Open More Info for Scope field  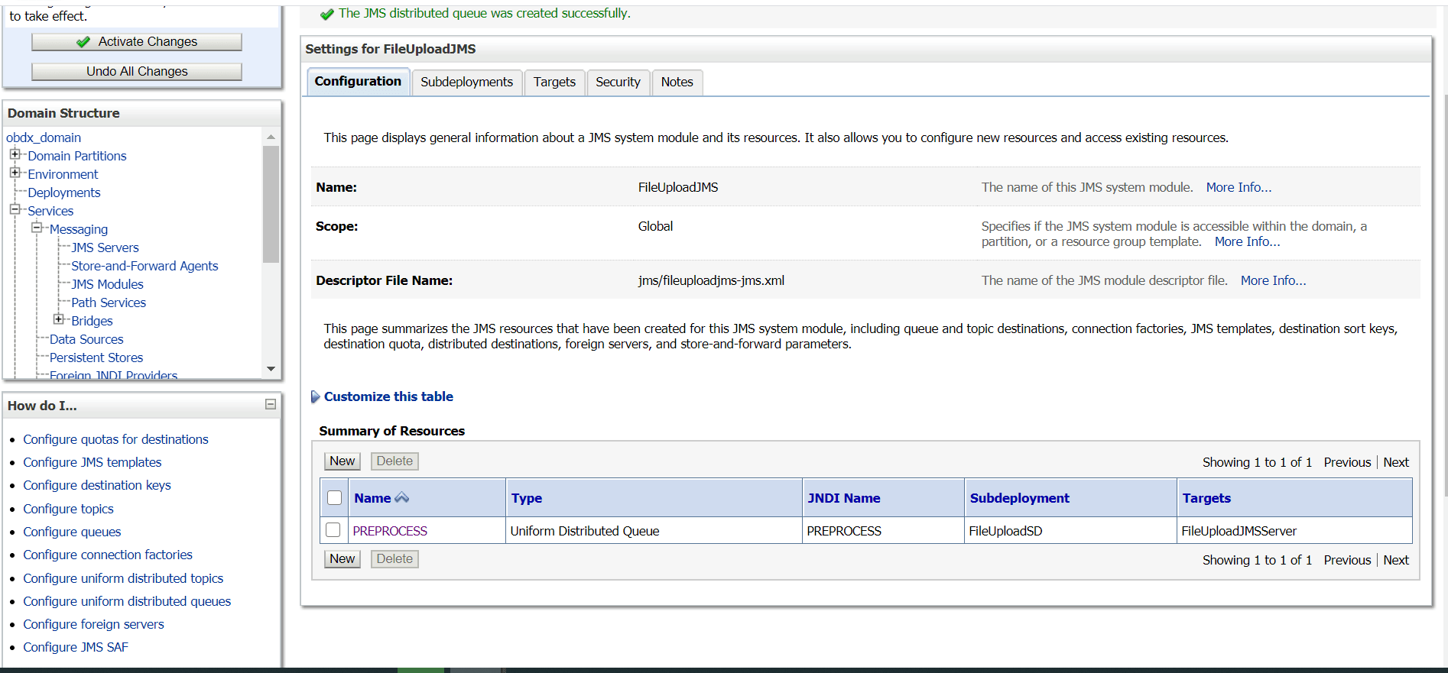coord(1247,241)
